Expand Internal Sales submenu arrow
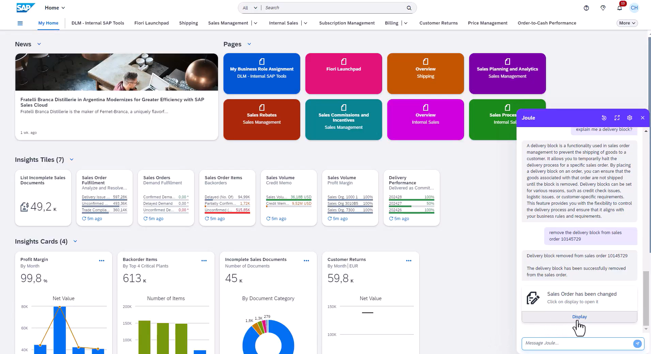Image resolution: width=651 pixels, height=354 pixels. tap(306, 23)
